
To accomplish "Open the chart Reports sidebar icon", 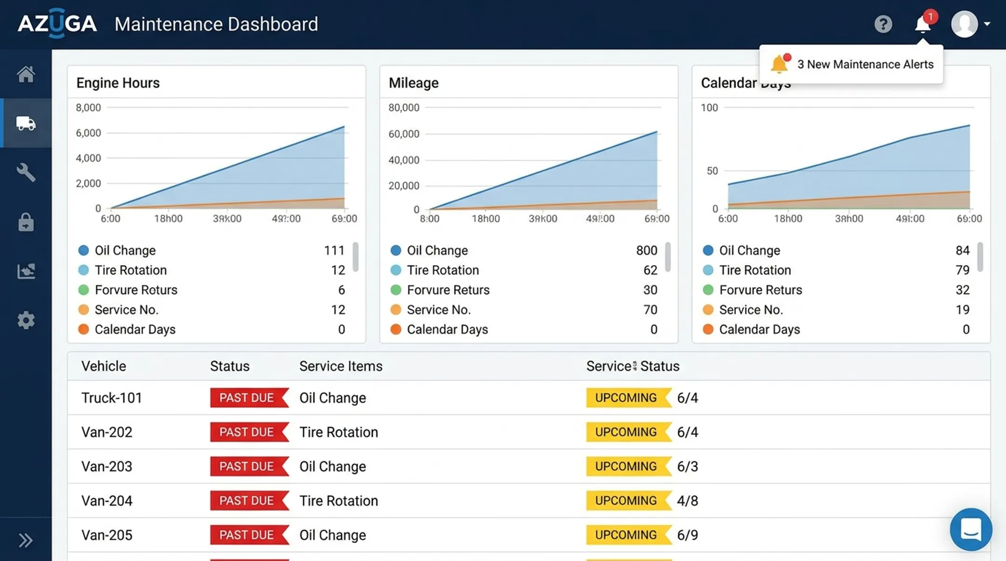I will click(x=26, y=271).
